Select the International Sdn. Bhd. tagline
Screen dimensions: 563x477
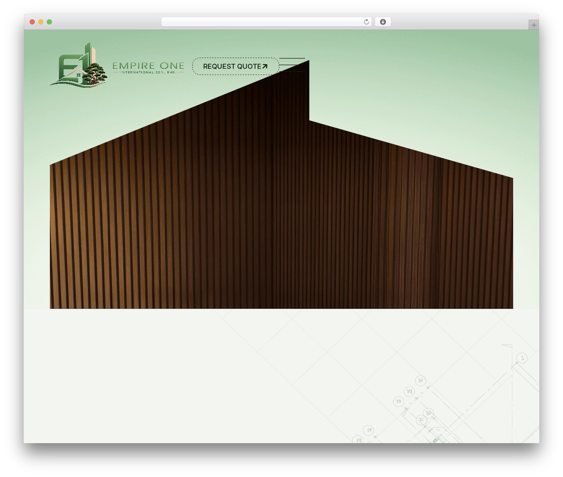coord(148,72)
